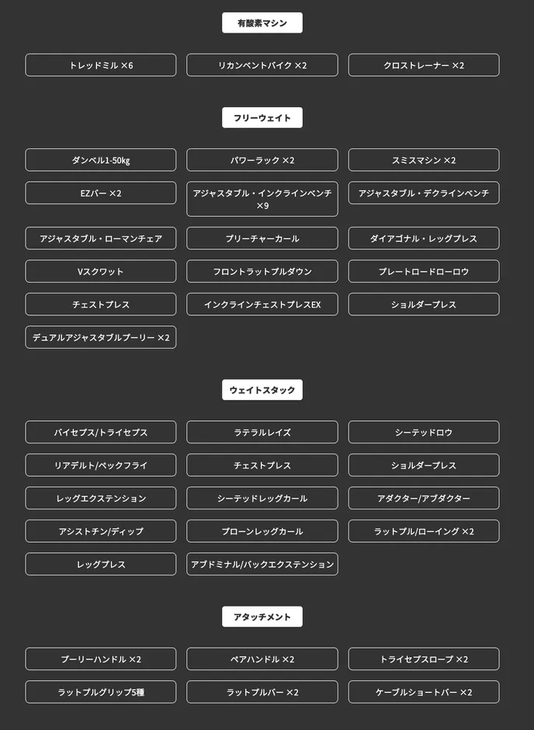Select the パワーラック ×2 box
Screen dimensions: 534x730
point(262,160)
